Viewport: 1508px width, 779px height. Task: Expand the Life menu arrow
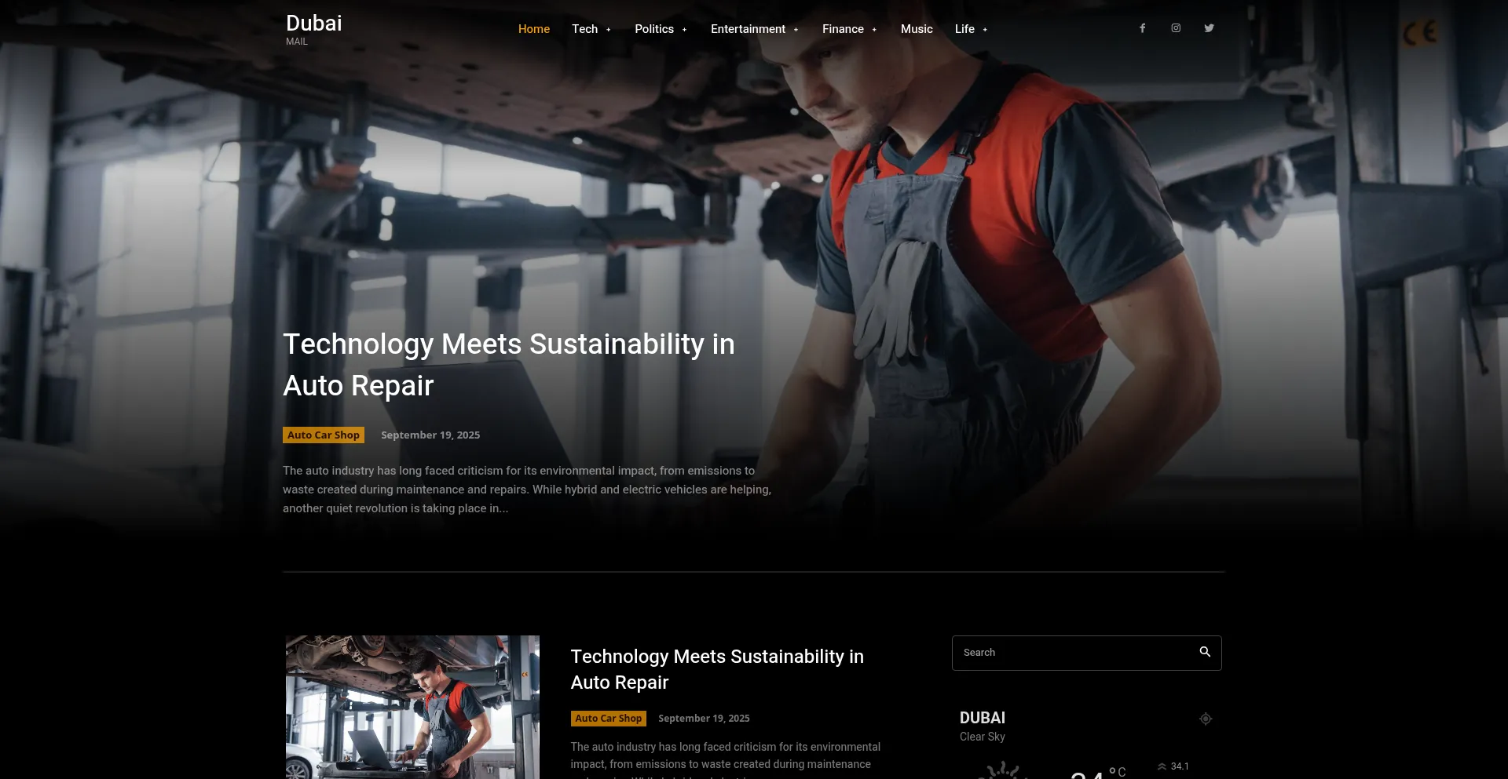pos(985,30)
